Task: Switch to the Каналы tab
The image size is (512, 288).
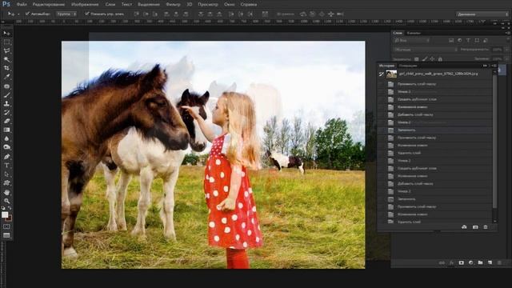Action: coord(414,33)
